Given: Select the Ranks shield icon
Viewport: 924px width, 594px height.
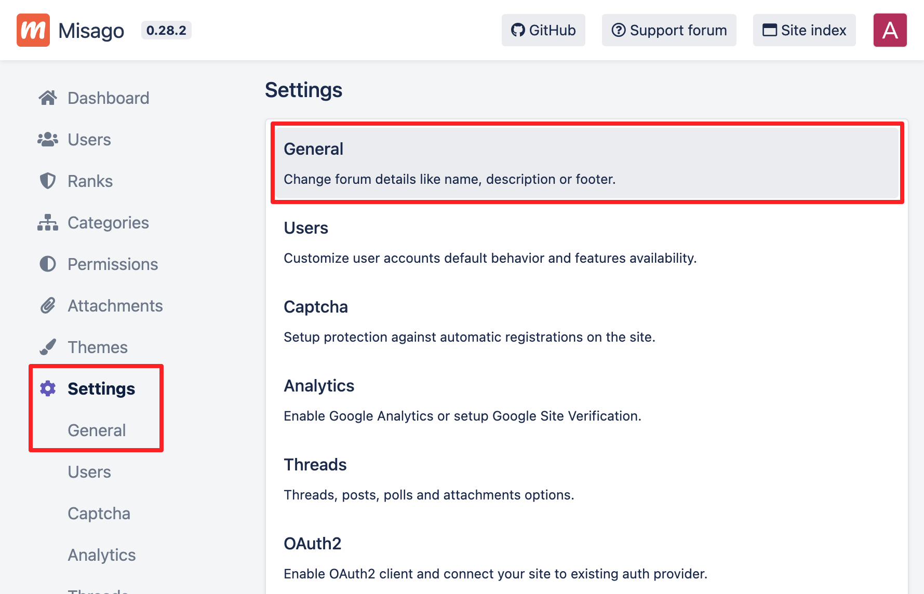Looking at the screenshot, I should [48, 181].
